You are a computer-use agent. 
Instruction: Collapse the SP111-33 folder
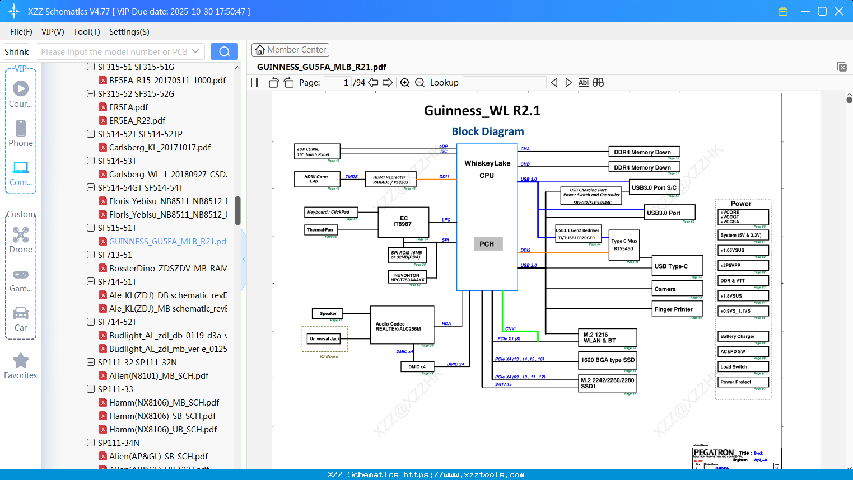point(91,389)
